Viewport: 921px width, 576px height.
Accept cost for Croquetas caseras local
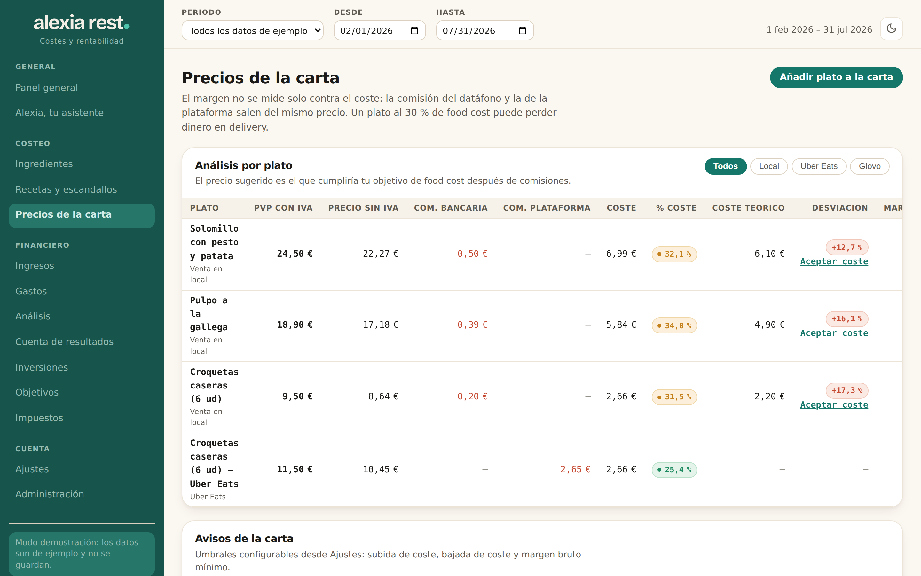834,405
